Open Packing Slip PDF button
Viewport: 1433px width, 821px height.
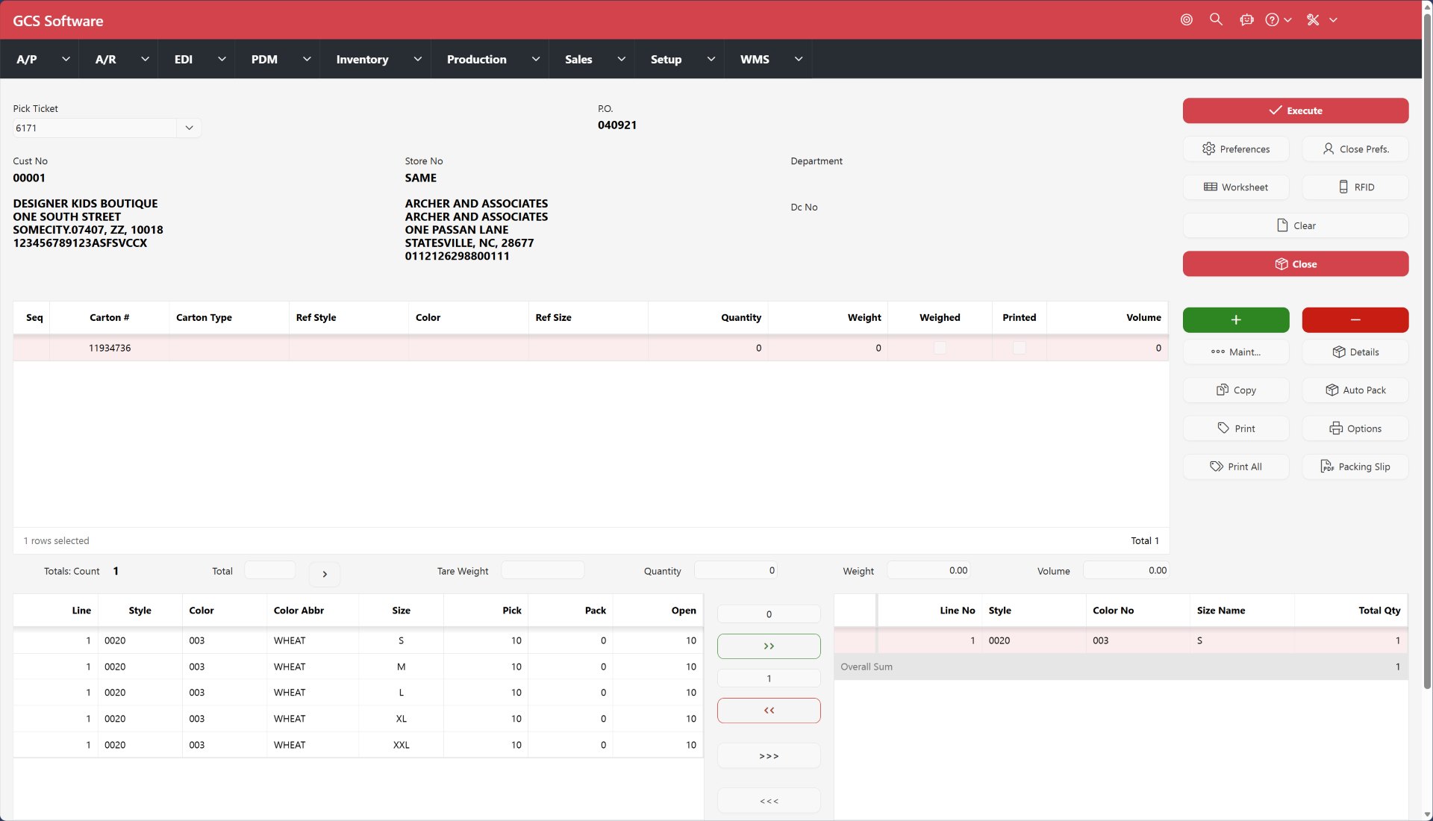[1355, 466]
